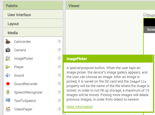Show help for ImagePicker

(59, 58)
